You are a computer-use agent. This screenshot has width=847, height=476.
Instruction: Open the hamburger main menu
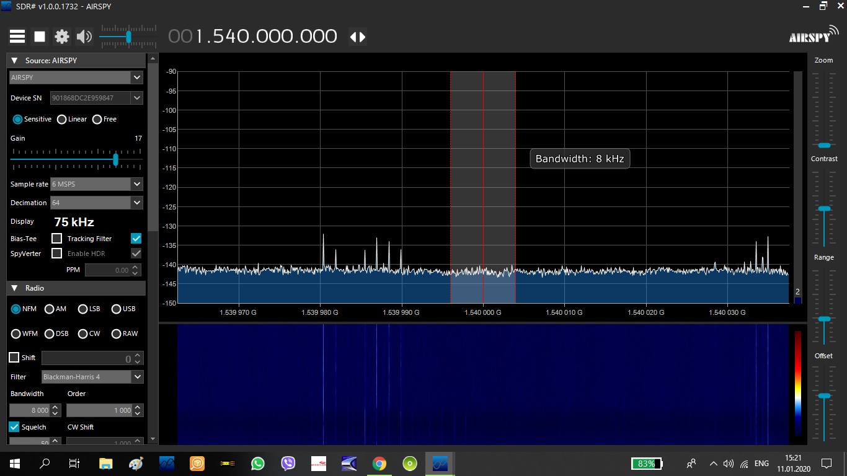pos(17,37)
